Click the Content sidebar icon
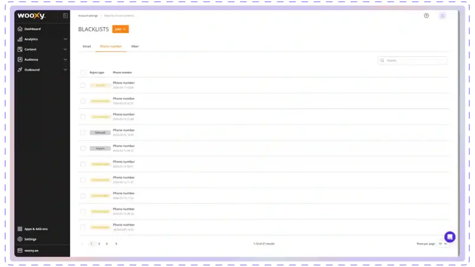Image resolution: width=475 pixels, height=267 pixels. click(20, 49)
